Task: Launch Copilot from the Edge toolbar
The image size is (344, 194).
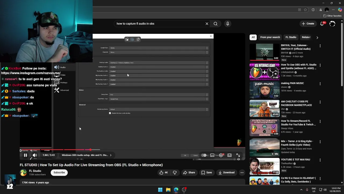Action: tap(340, 10)
